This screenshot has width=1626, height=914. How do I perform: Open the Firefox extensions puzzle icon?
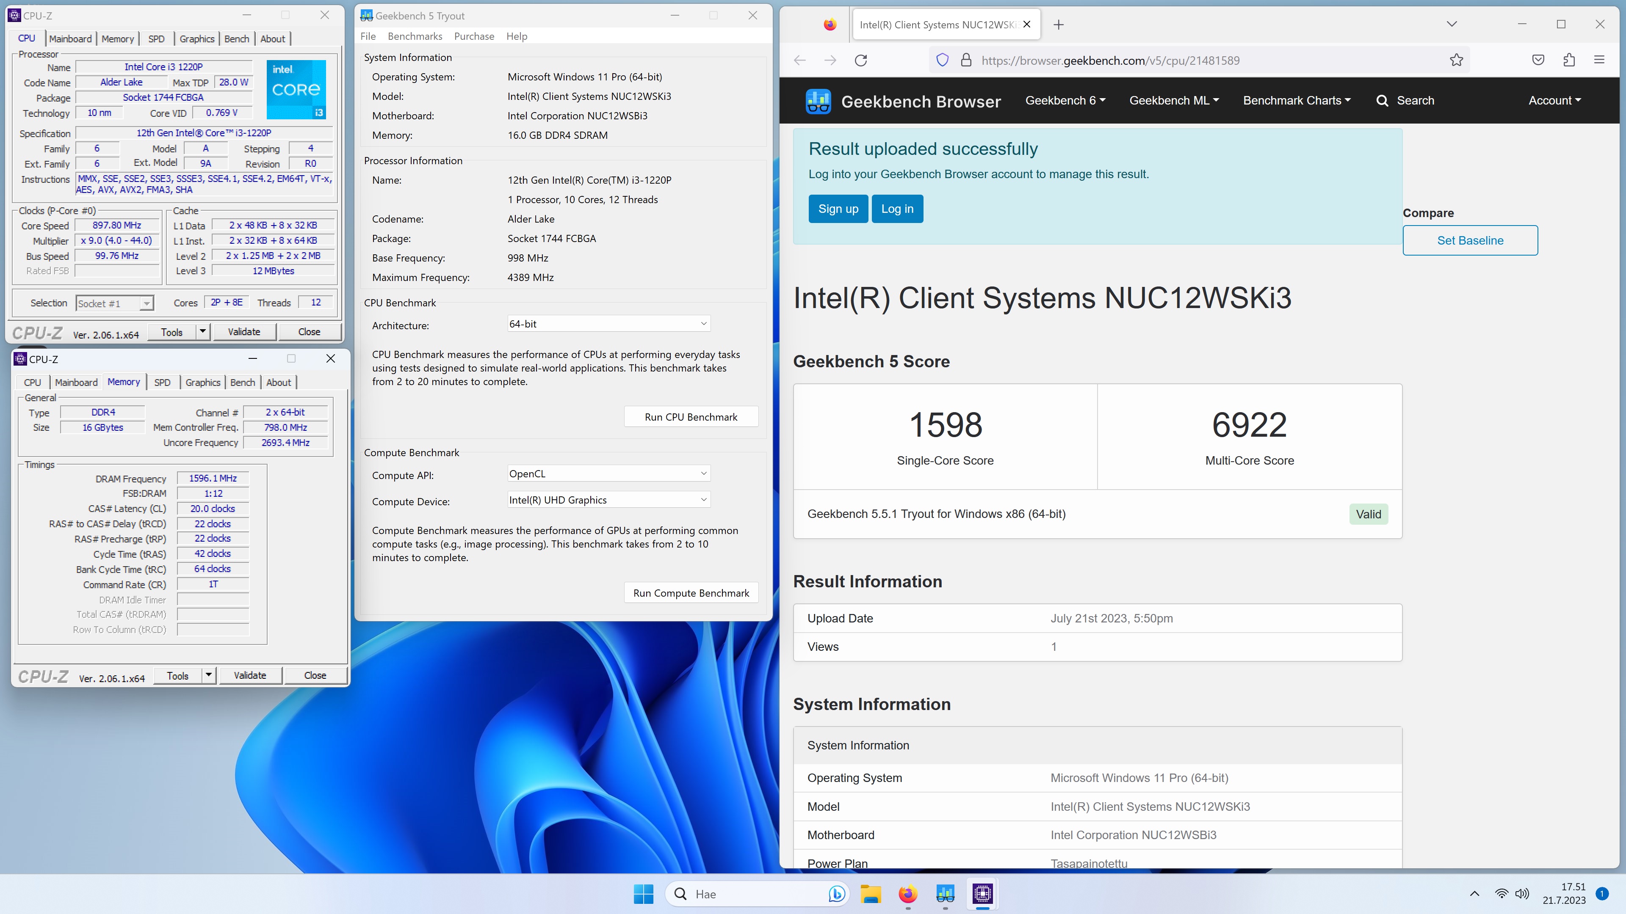1569,60
